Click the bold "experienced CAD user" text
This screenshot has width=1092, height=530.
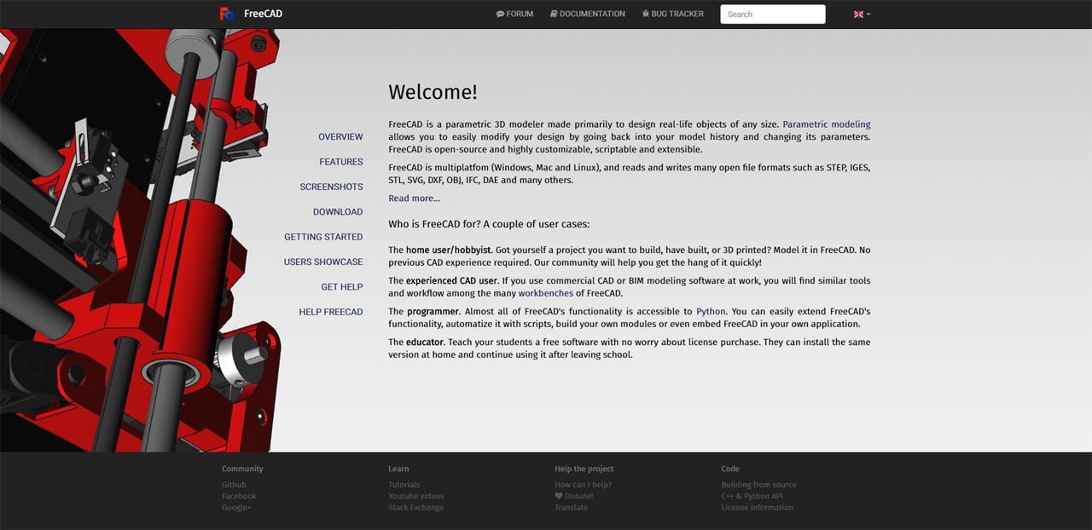[451, 281]
